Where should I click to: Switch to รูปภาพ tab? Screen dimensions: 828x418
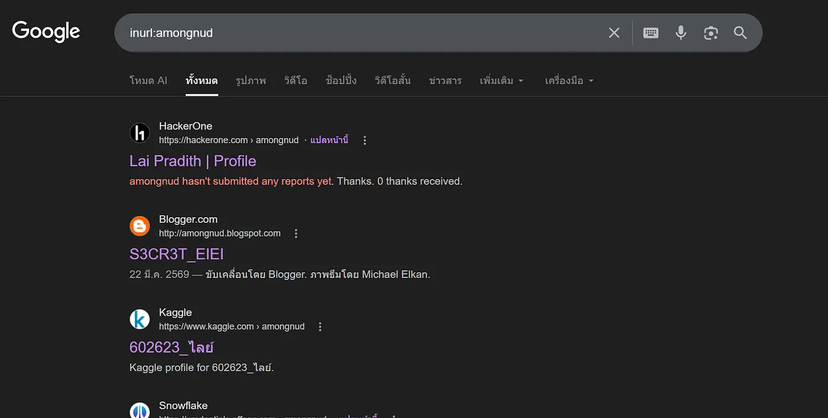click(251, 81)
